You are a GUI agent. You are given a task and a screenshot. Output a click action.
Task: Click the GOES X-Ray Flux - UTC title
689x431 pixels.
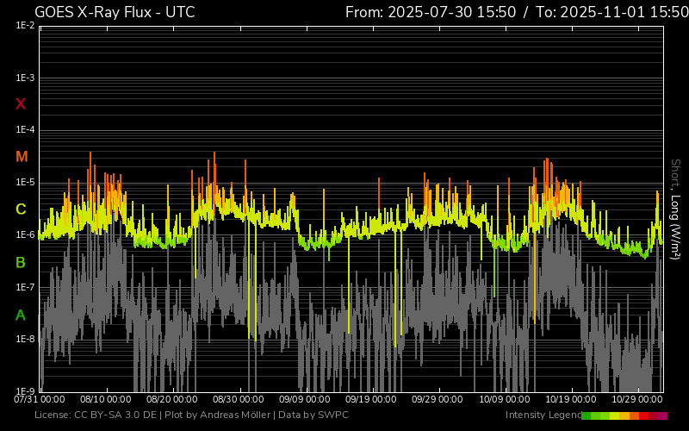[115, 12]
